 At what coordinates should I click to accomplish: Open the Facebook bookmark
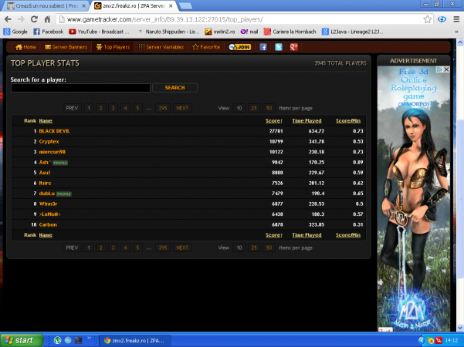tap(48, 32)
